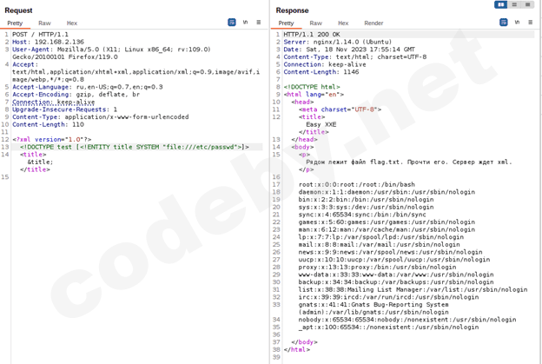
Task: Click the 'mail:x:8:8' passwd entry
Action: point(380,244)
